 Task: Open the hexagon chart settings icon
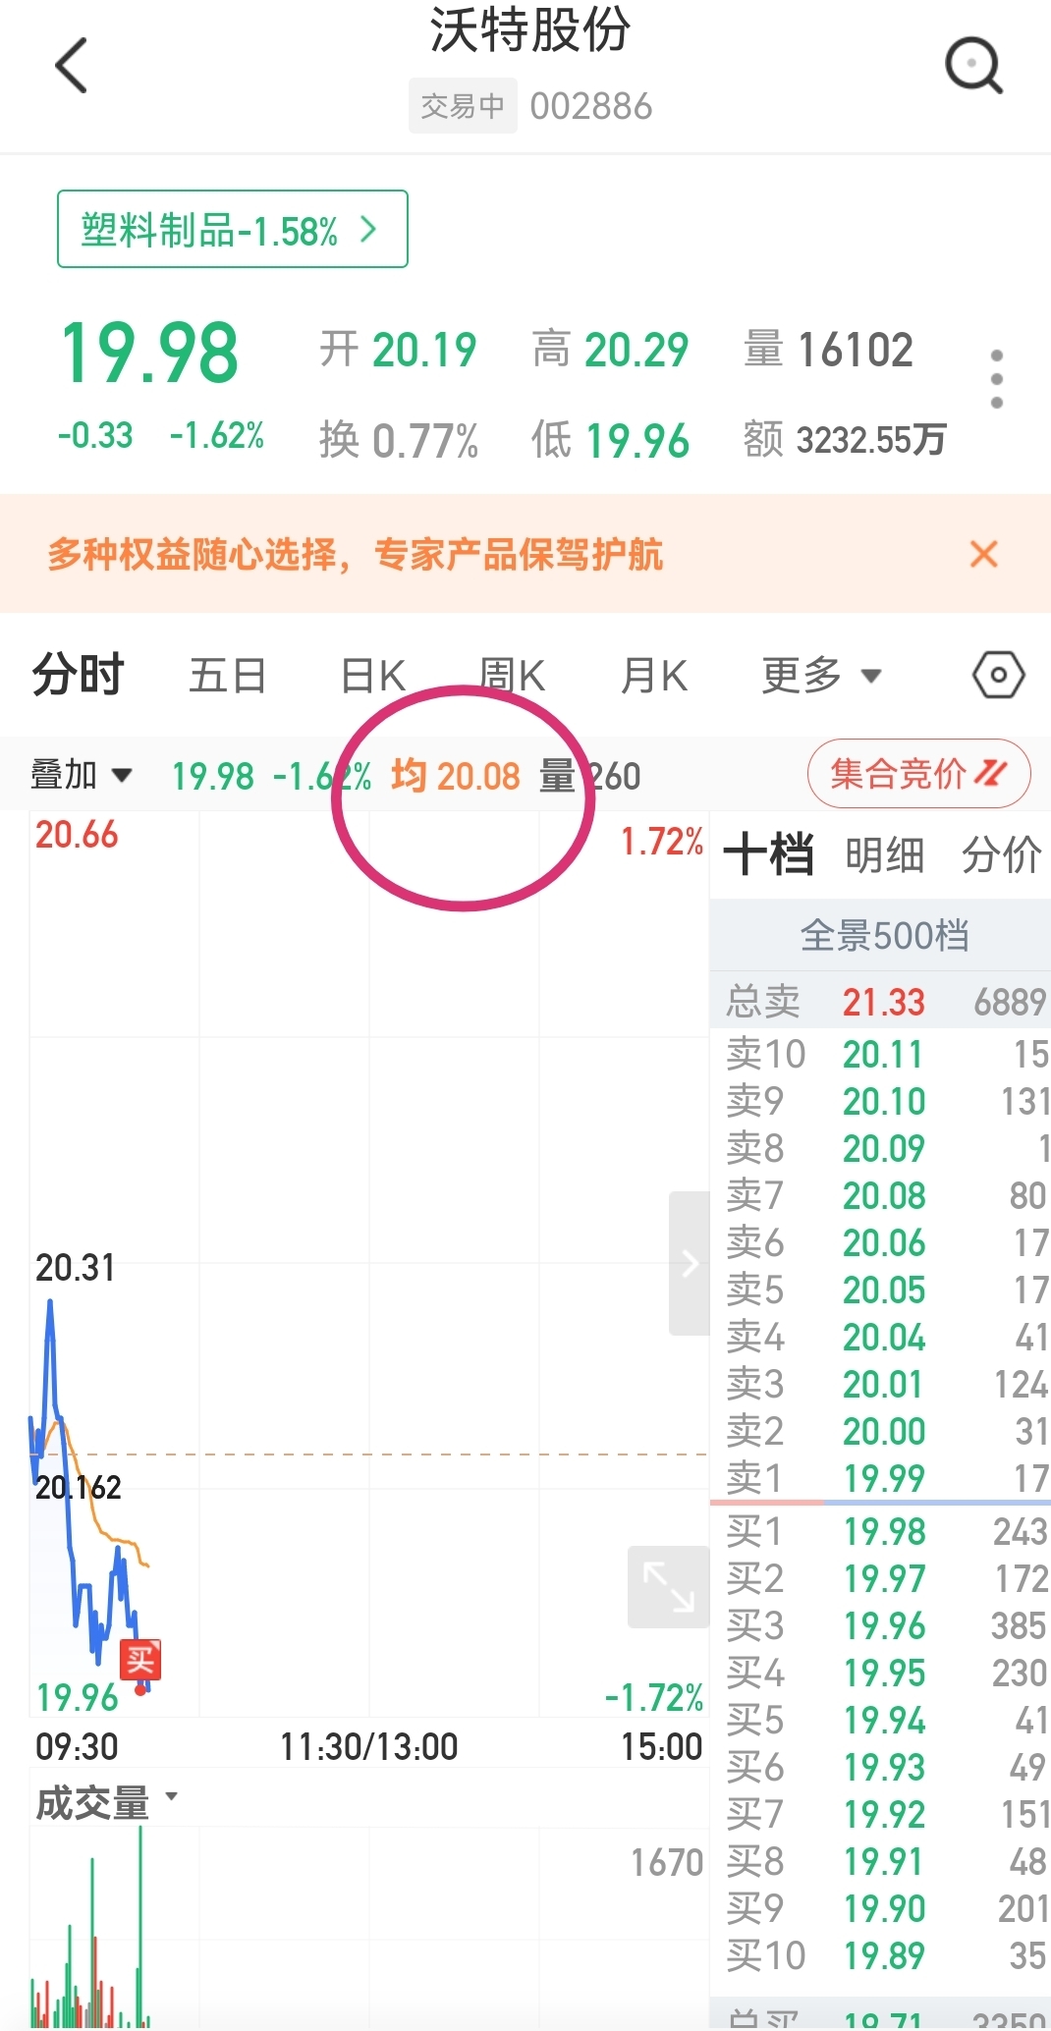999,675
